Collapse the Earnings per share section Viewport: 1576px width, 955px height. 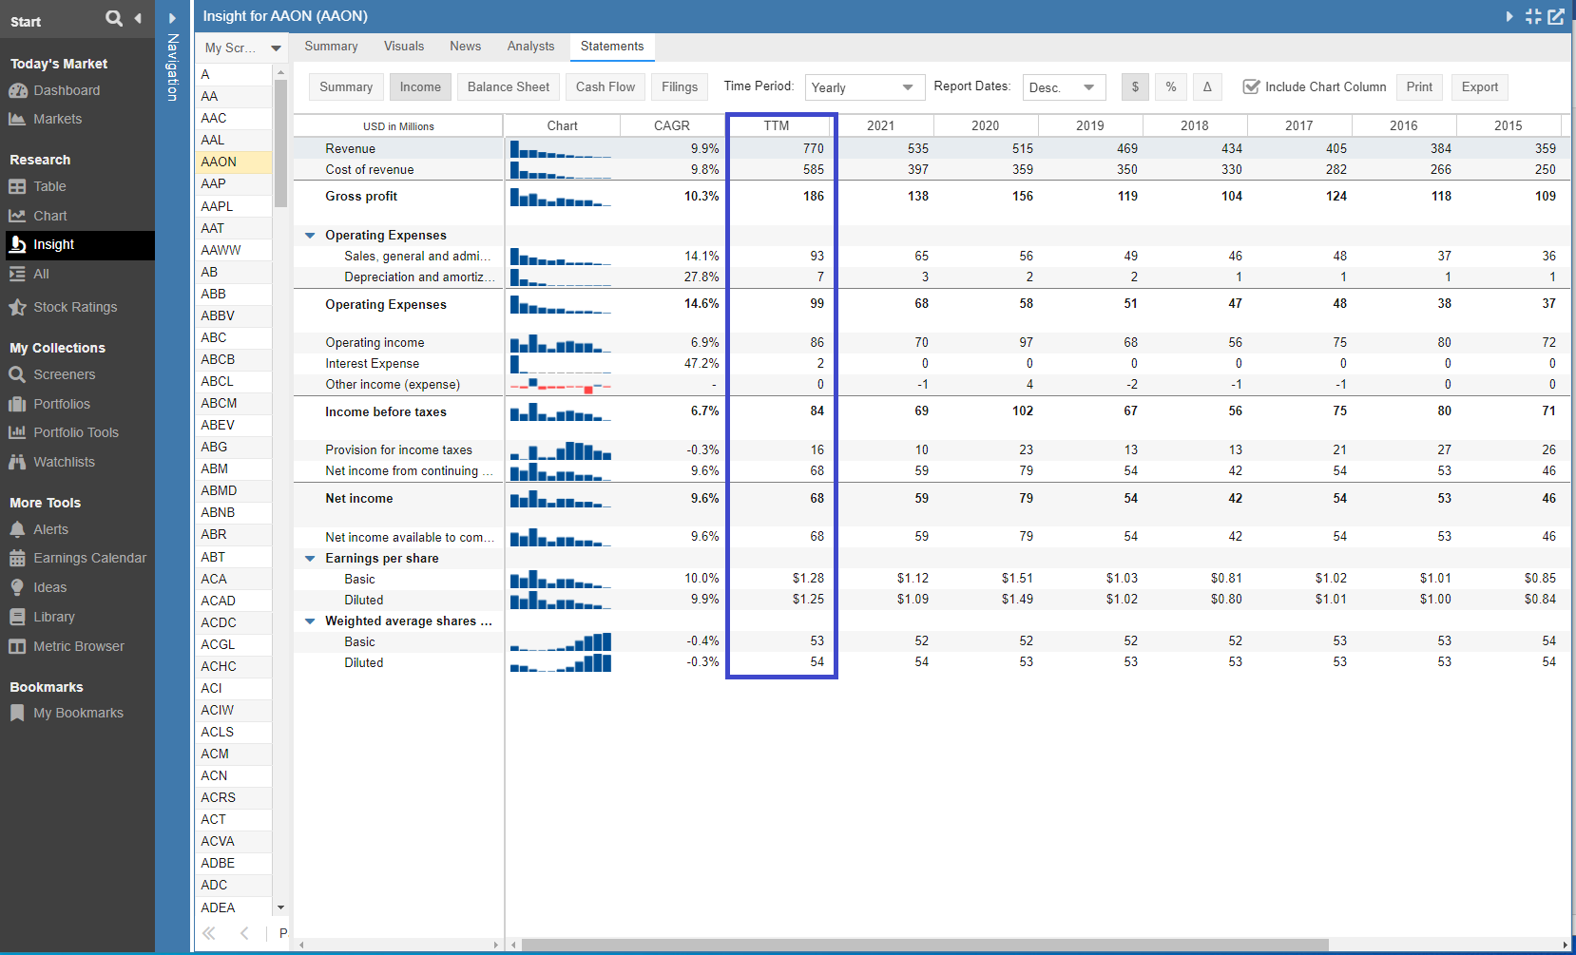[310, 558]
